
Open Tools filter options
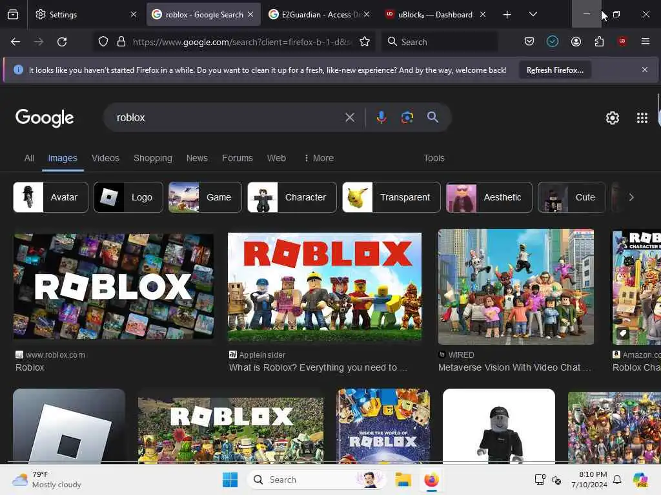pyautogui.click(x=434, y=159)
